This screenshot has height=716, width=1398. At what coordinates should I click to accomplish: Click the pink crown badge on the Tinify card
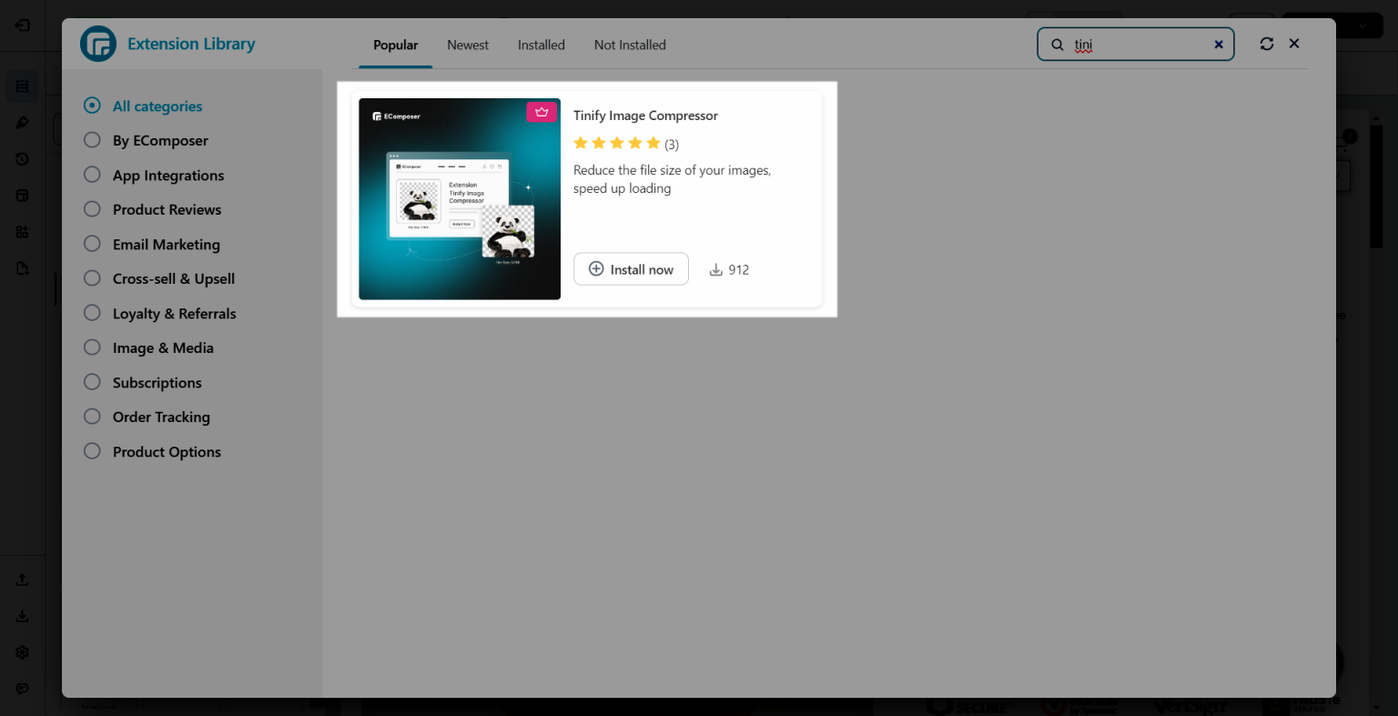(x=542, y=111)
